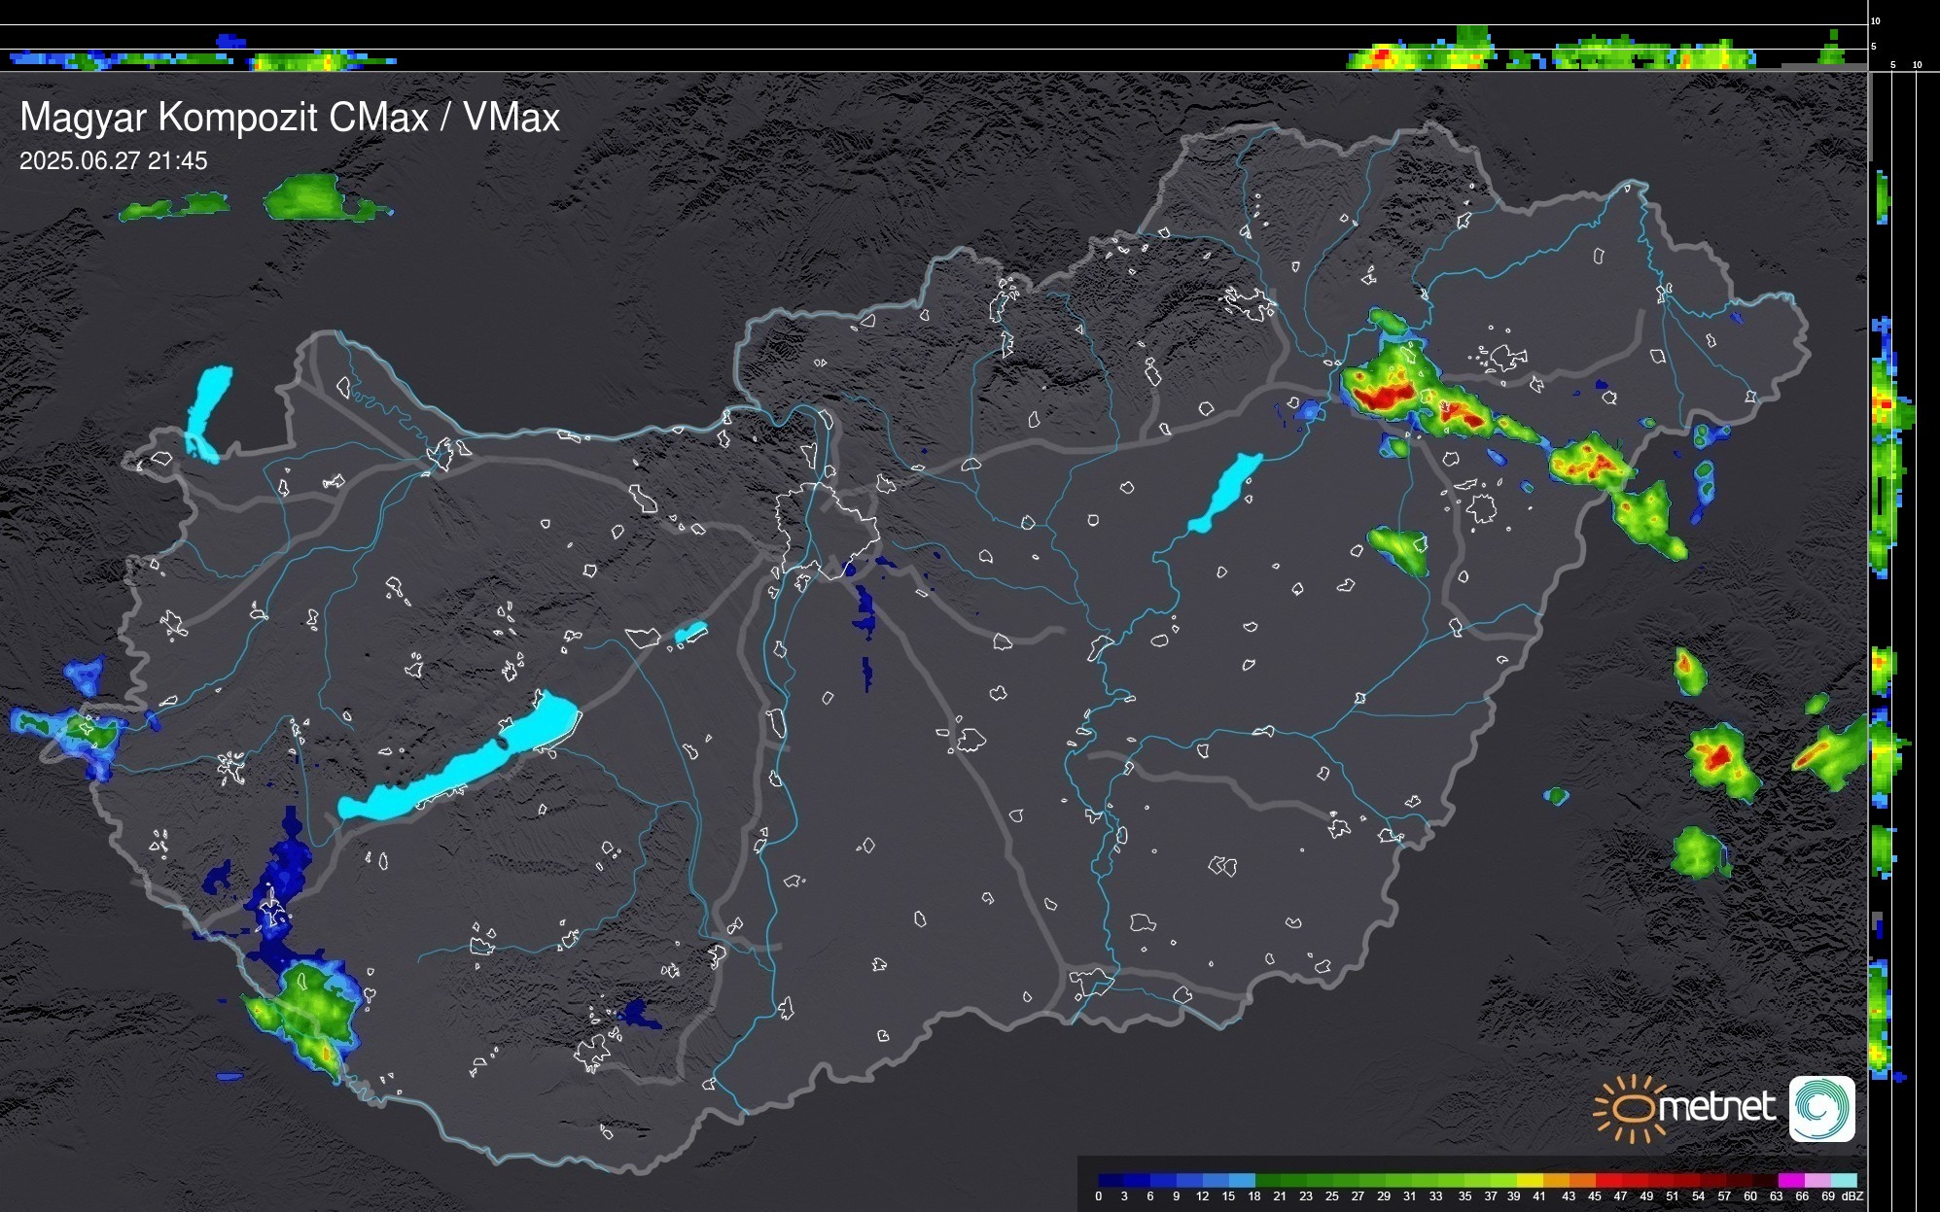
Task: Pick the yellow 39 dBZ legend swatch
Action: [x=1529, y=1180]
